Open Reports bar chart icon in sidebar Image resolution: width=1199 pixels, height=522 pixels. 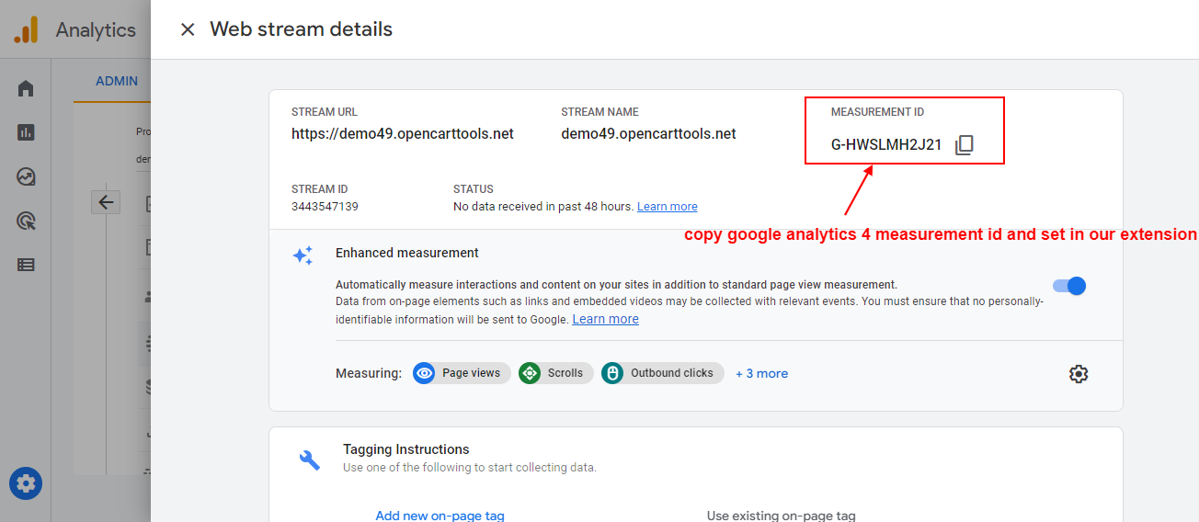coord(26,132)
